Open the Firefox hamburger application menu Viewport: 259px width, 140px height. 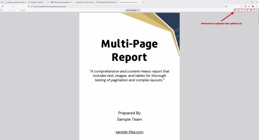coord(256,6)
